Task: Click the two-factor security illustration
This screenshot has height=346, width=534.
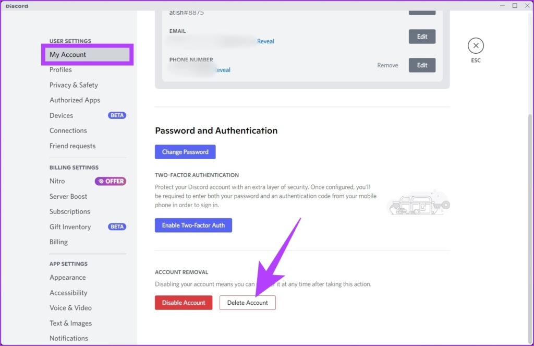Action: (x=419, y=203)
